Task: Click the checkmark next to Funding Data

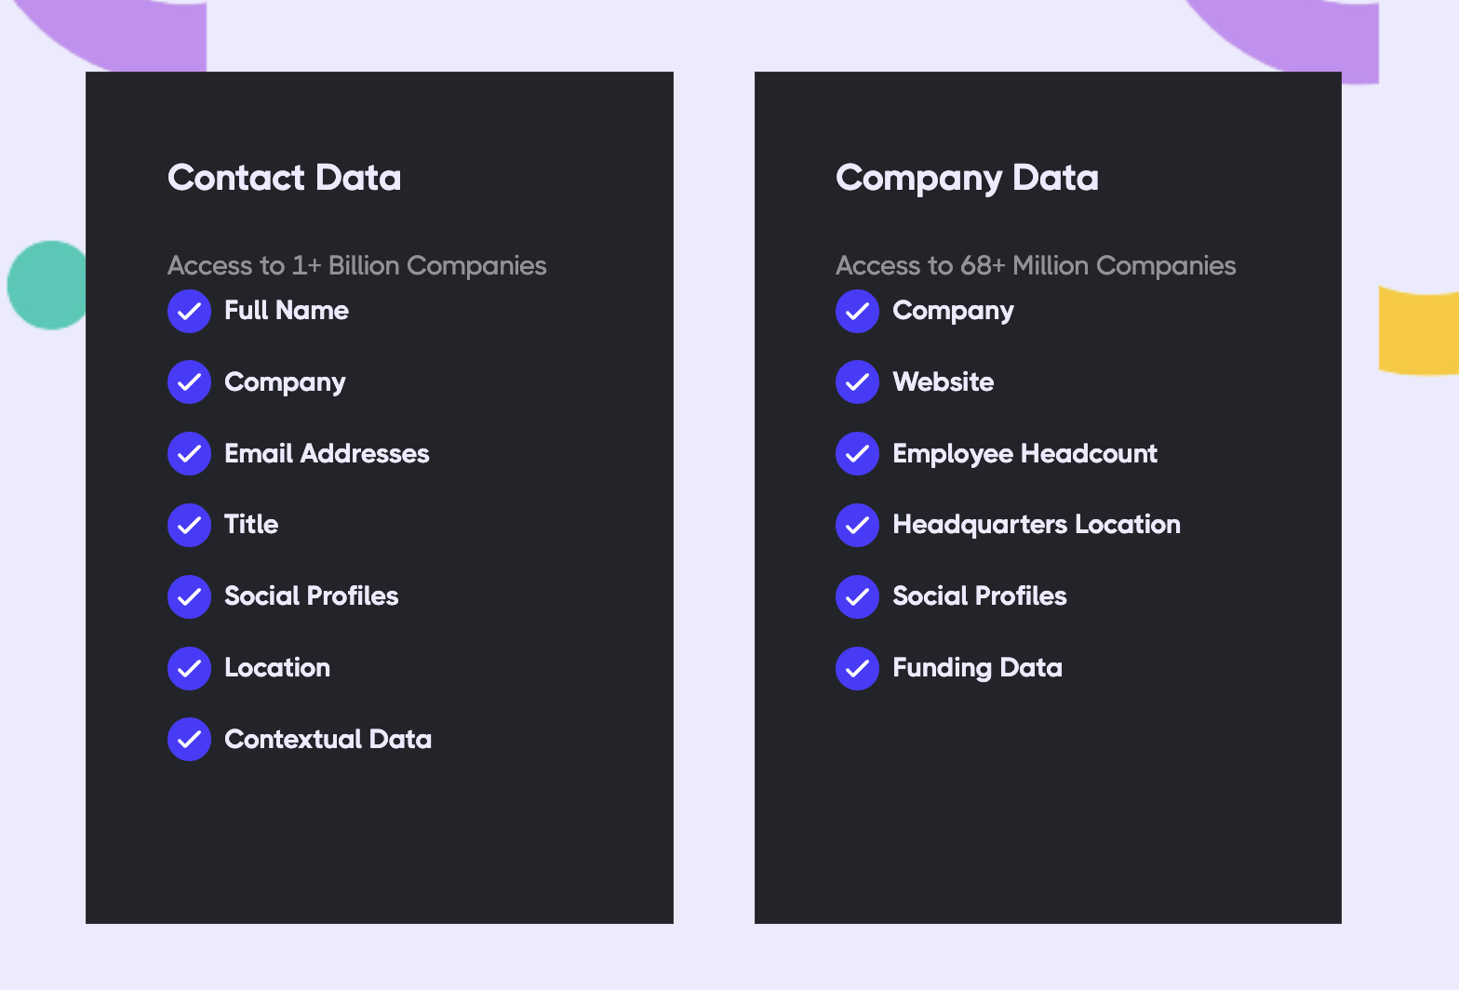Action: click(x=857, y=668)
